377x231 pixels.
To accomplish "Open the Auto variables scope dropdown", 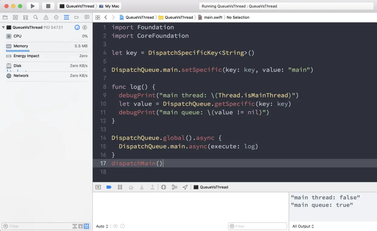I will [101, 226].
